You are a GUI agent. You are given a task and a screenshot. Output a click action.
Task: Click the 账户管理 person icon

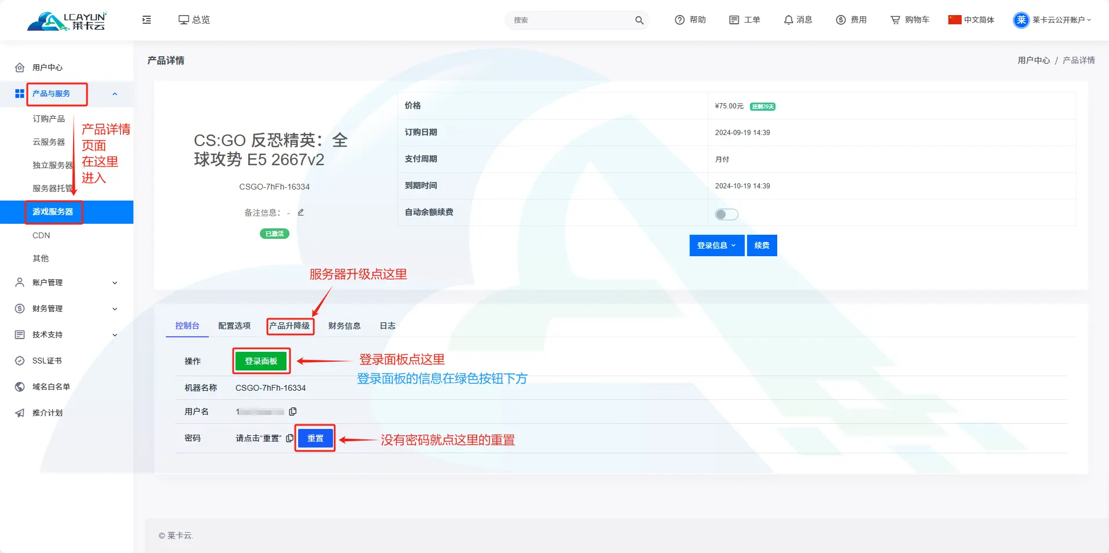[20, 282]
